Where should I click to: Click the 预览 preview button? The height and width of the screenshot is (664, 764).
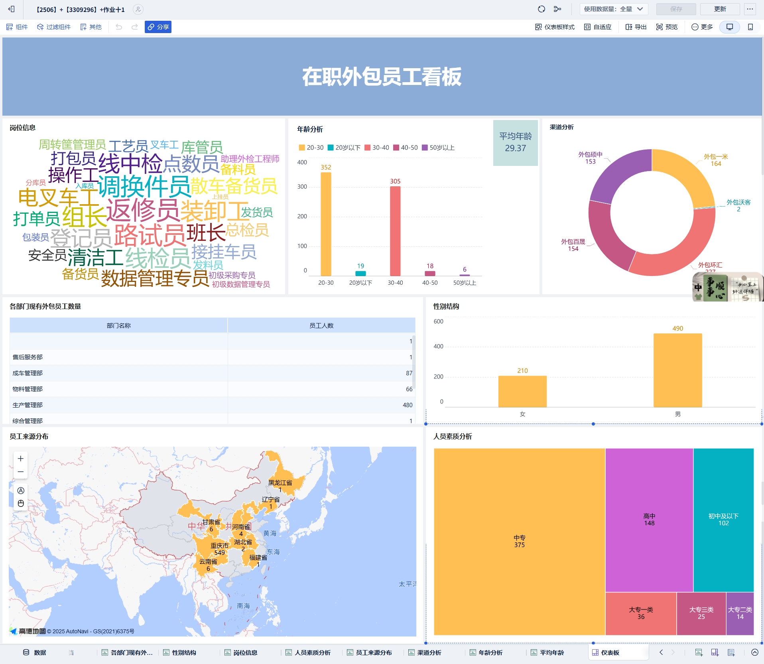pos(667,27)
